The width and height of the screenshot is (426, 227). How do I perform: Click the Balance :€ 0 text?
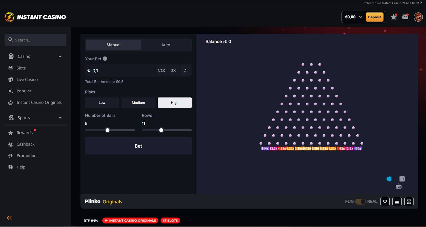coord(218,41)
